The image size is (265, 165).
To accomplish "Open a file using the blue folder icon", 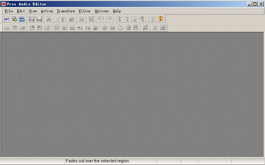I will pos(22,19).
